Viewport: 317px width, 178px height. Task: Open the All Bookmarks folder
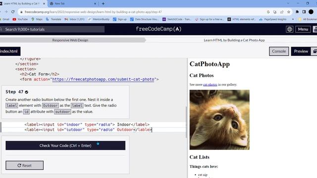click(308, 19)
